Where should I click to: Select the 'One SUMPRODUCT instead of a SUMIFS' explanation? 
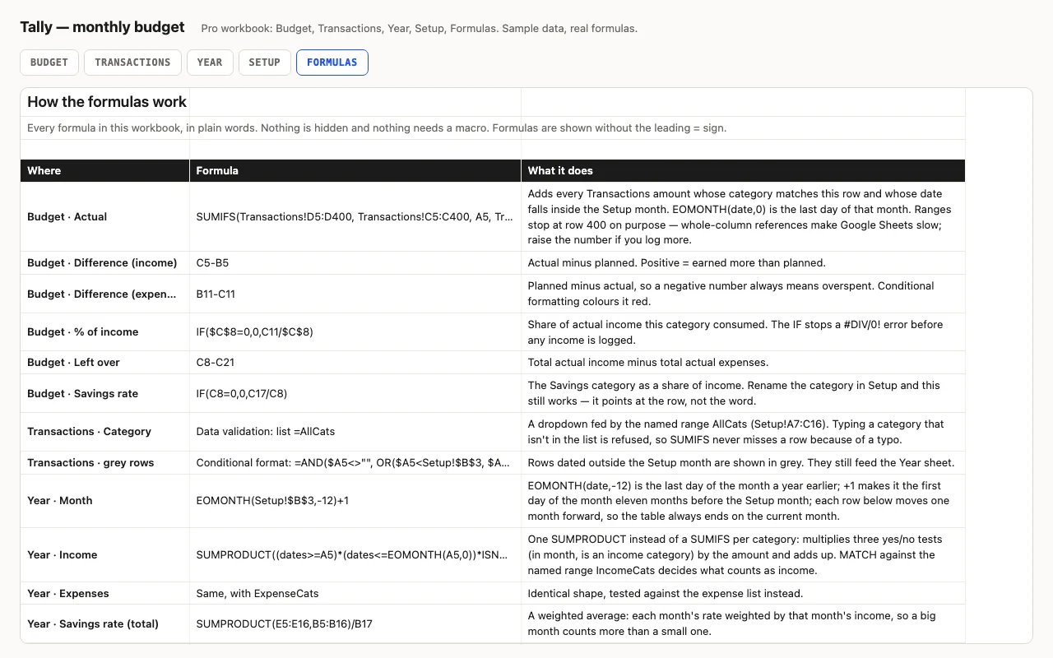[x=743, y=555]
